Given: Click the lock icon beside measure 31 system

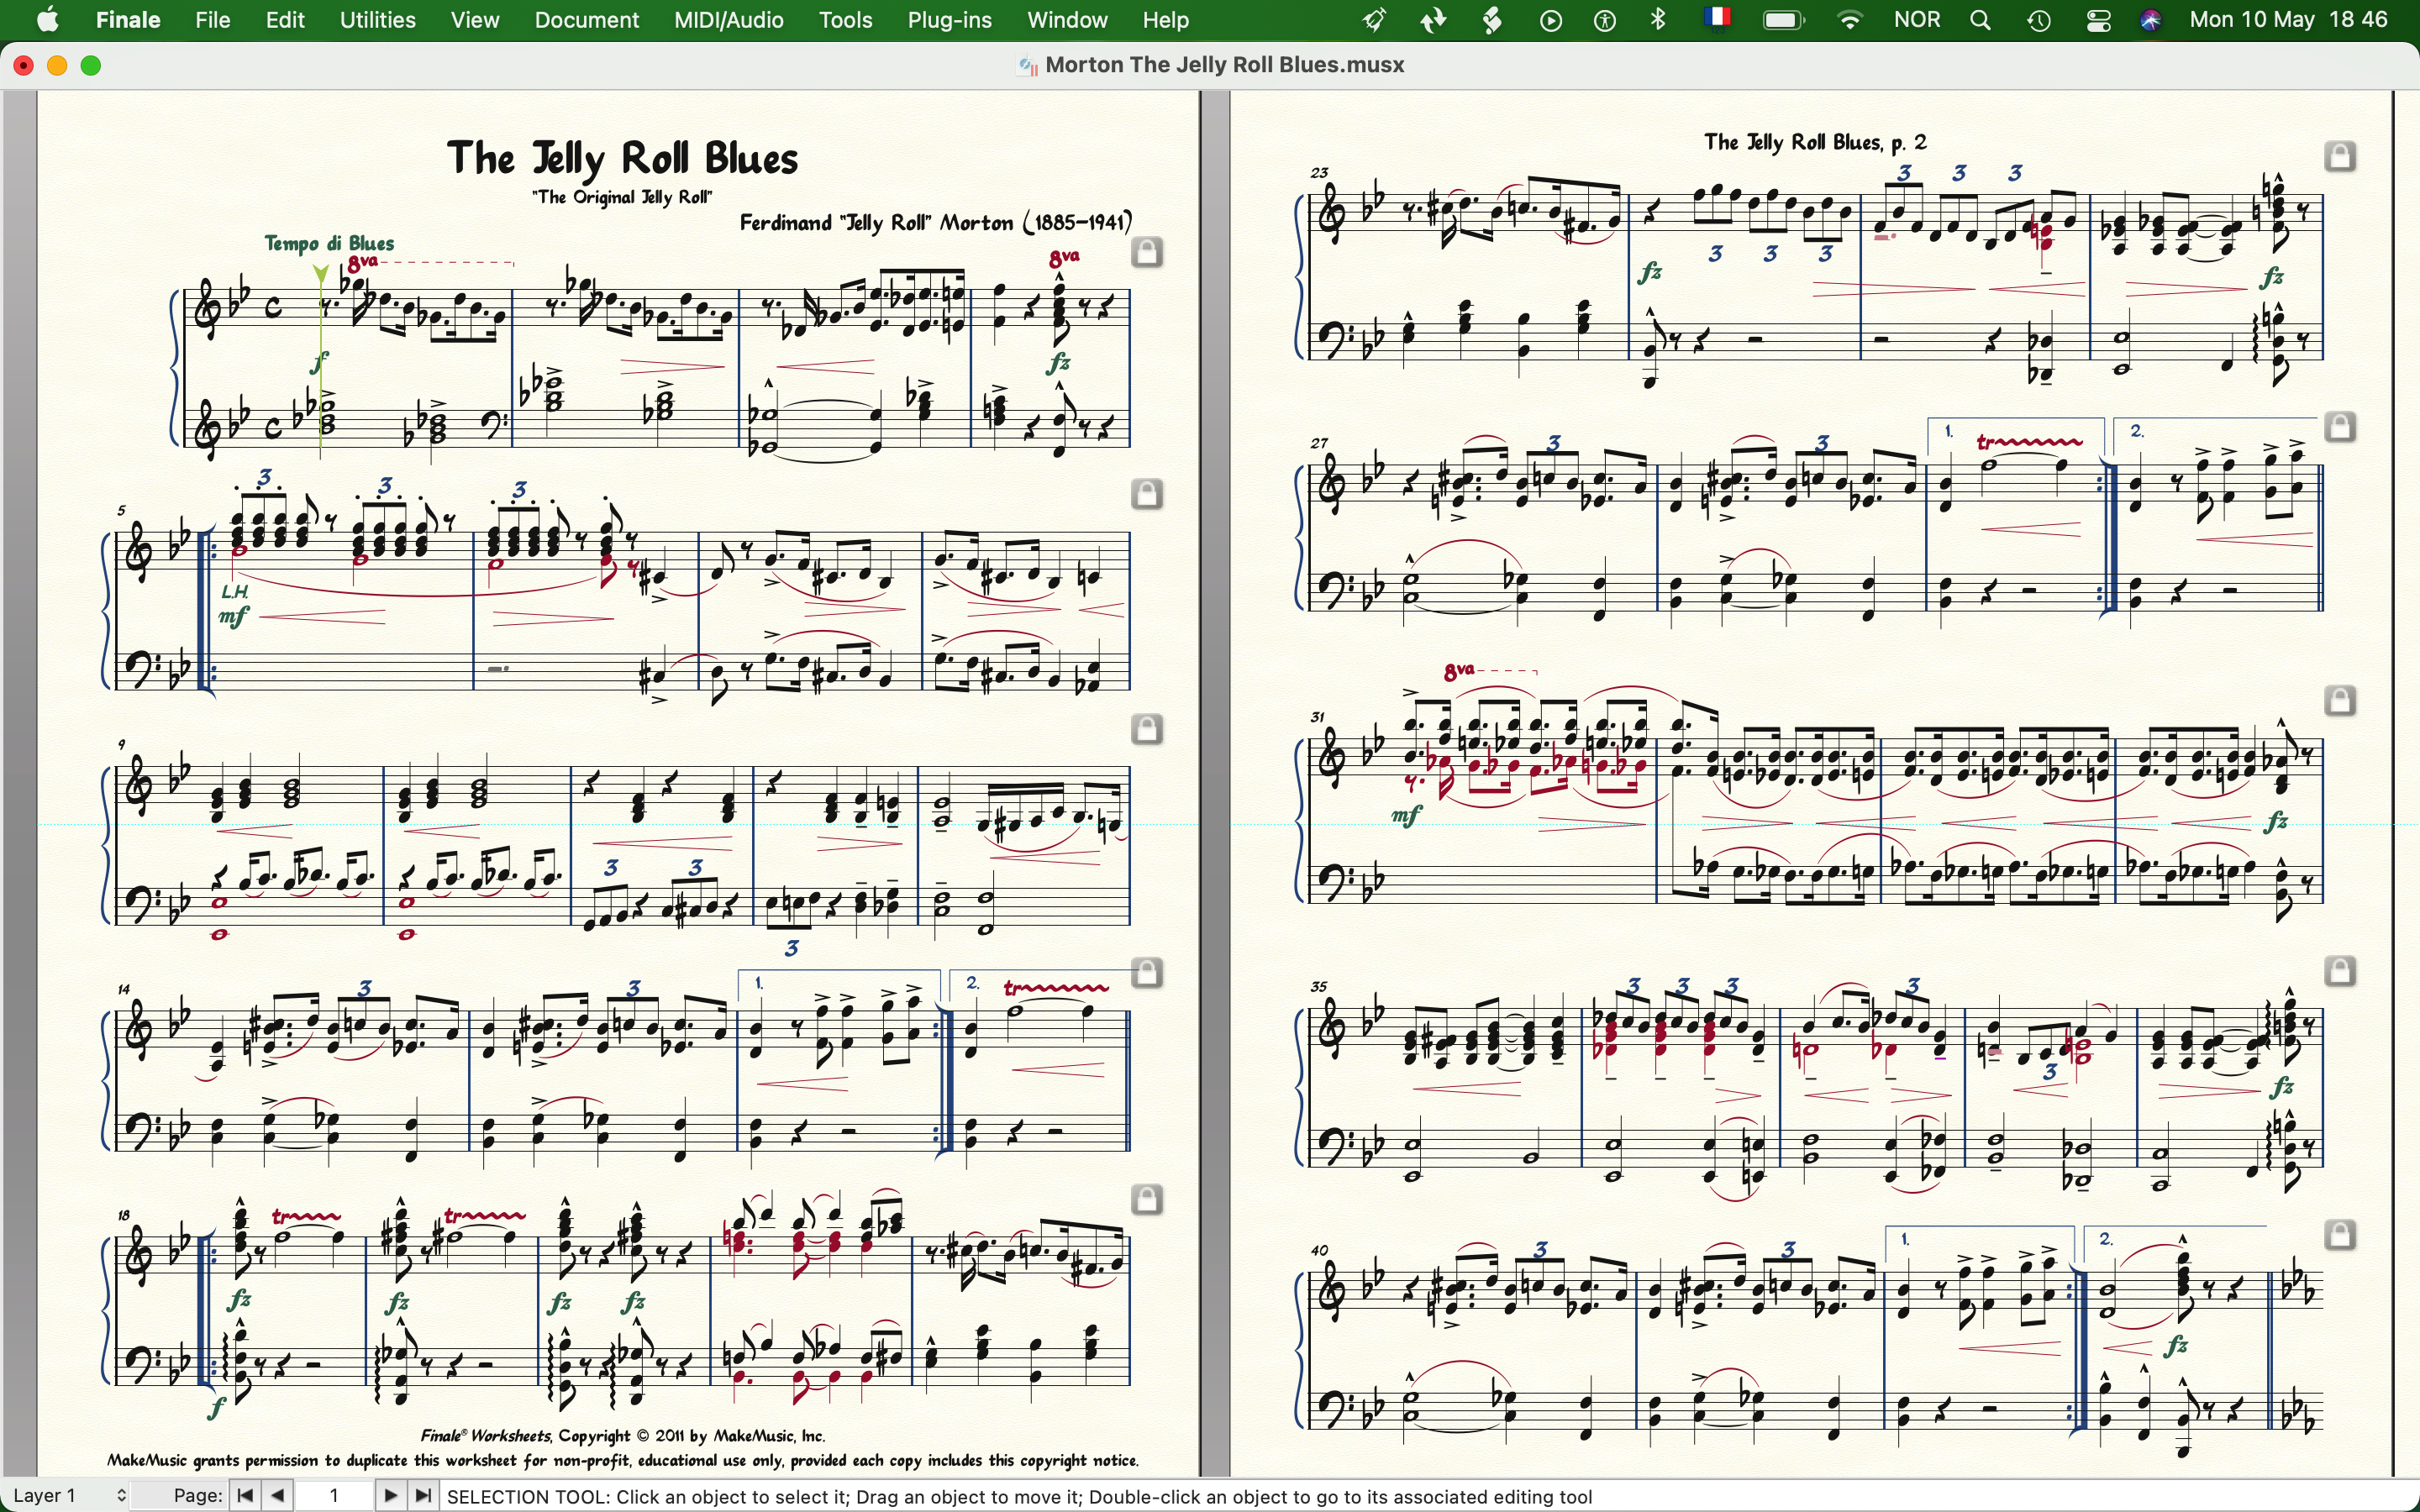Looking at the screenshot, I should click(2342, 701).
